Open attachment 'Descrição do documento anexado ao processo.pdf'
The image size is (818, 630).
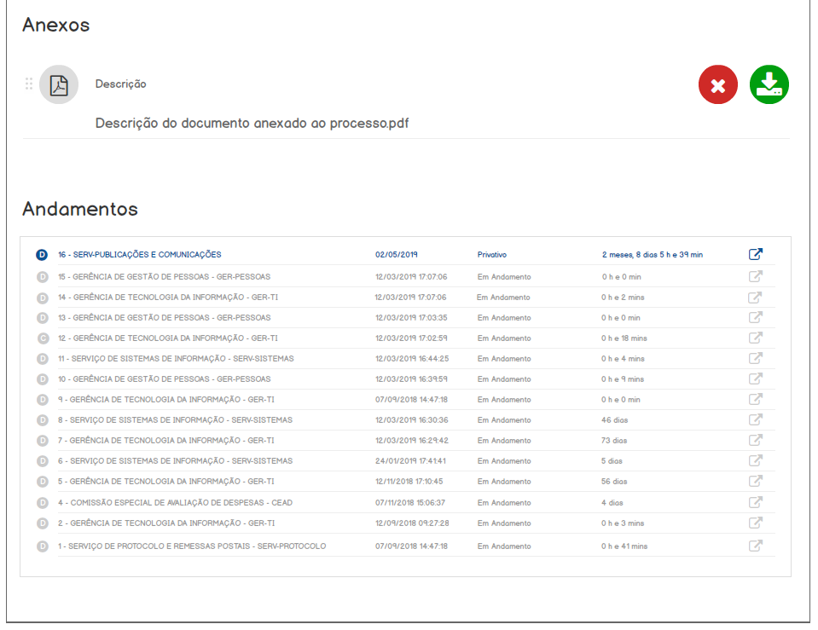coord(252,123)
